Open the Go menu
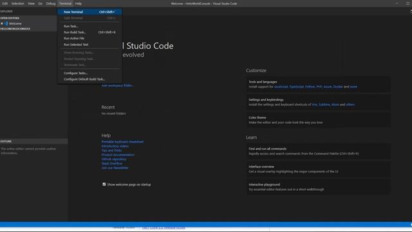 pyautogui.click(x=40, y=3)
